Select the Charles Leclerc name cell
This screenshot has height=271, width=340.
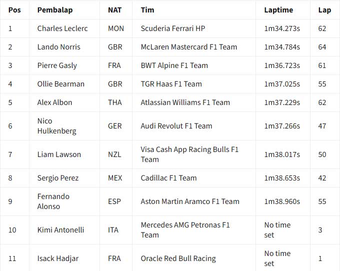[x=62, y=28]
